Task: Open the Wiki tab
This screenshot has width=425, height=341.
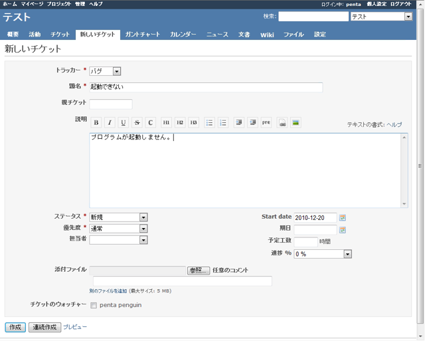Action: 267,35
